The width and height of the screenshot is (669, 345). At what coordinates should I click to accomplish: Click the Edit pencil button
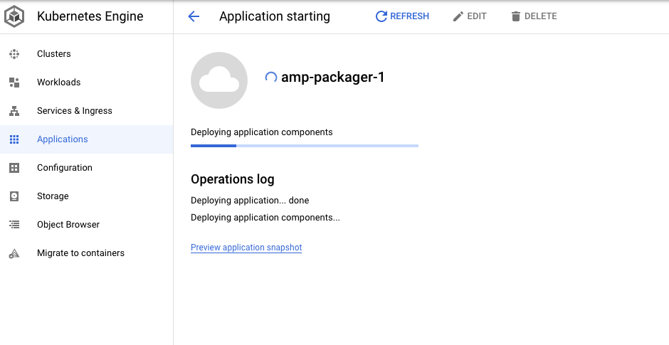470,16
